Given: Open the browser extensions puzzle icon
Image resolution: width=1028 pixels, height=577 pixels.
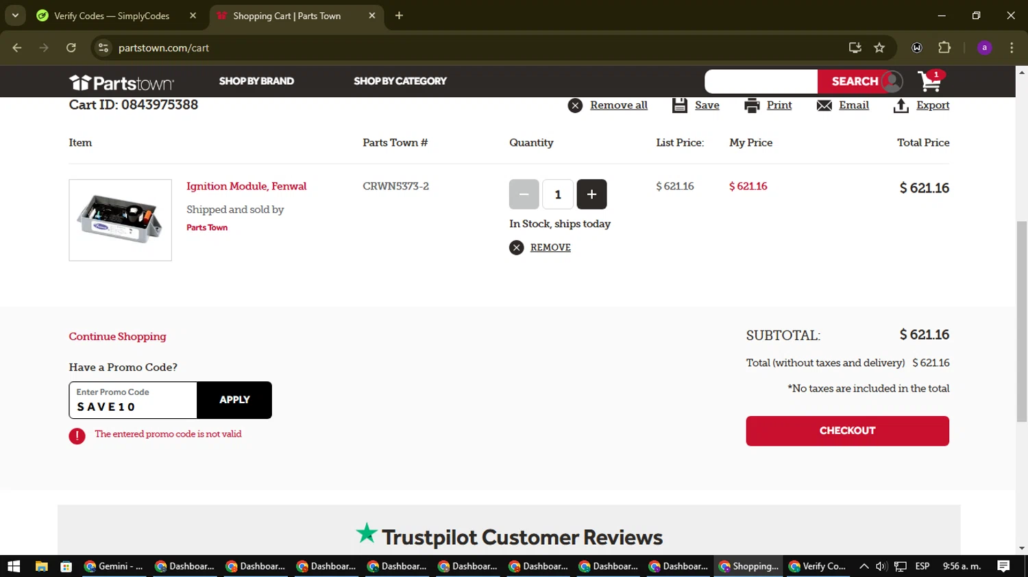Looking at the screenshot, I should 944,48.
